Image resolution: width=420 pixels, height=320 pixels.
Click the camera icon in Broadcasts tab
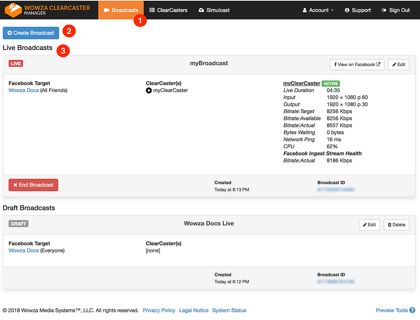106,10
